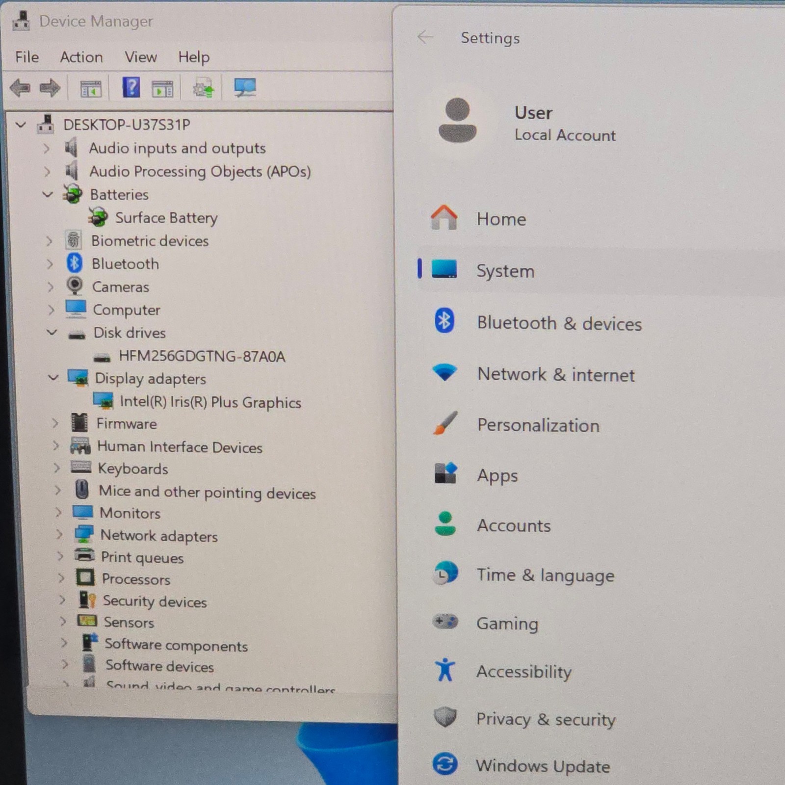Collapse the Disk drives category
785x785 pixels.
[52, 332]
